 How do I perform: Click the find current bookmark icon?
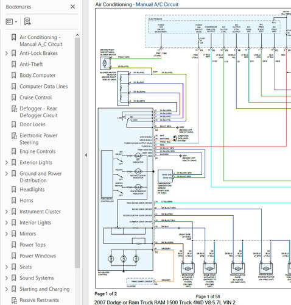click(x=27, y=21)
